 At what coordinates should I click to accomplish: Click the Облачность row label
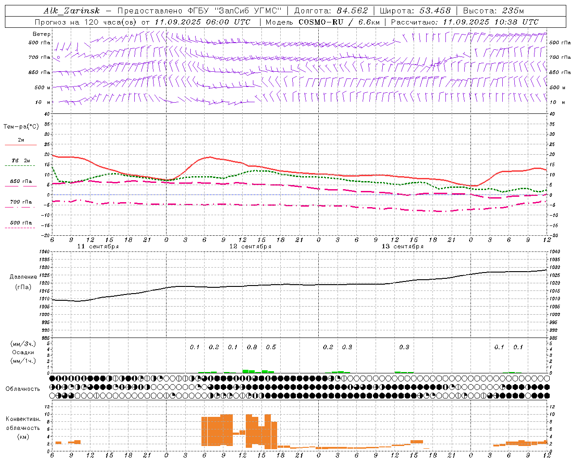pyautogui.click(x=23, y=389)
